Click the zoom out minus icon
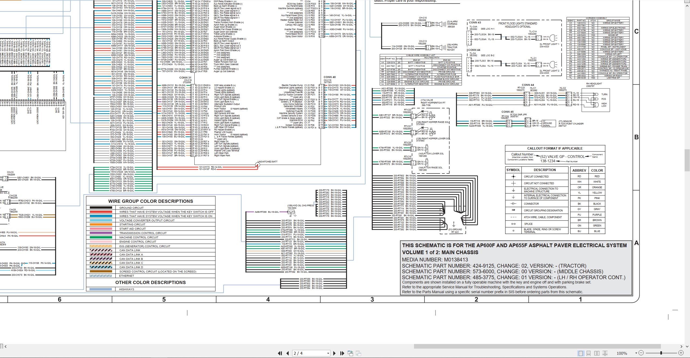Screen dimensions: 690x358 pos(641,353)
